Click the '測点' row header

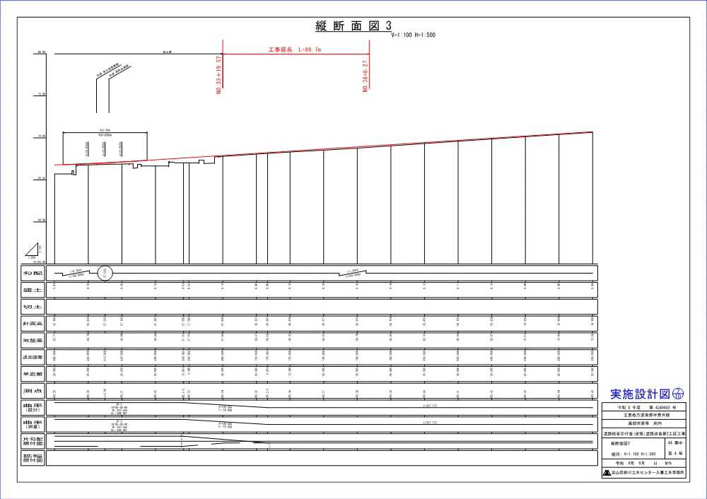[33, 390]
